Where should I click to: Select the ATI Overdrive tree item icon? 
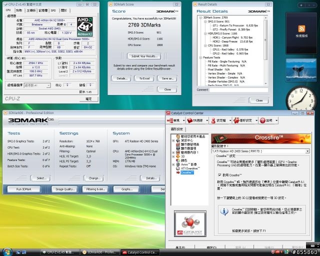[178, 168]
